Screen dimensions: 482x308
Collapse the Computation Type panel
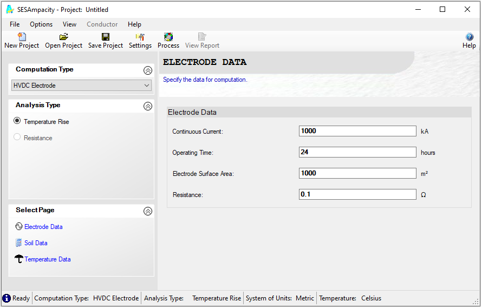[148, 70]
